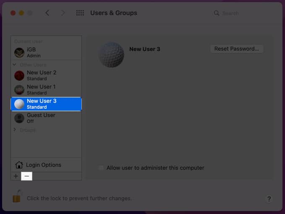285x214 pixels.
Task: Go forward with the right chevron
Action: (x=63, y=13)
